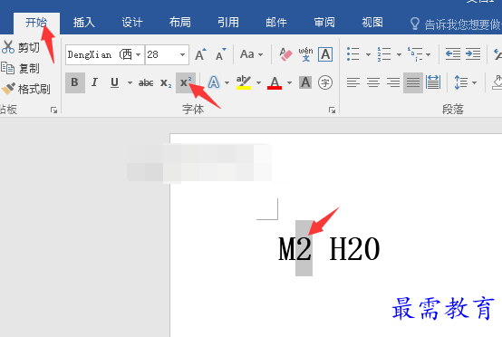Screen dimensions: 502x337
Task: Open the 设计 (Design) tab
Action: 132,23
